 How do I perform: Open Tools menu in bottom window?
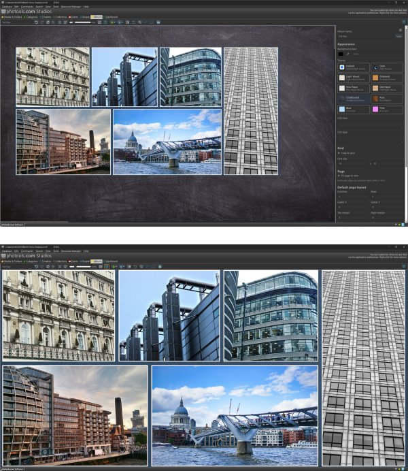56,251
